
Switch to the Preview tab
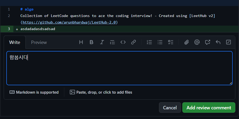(x=39, y=42)
